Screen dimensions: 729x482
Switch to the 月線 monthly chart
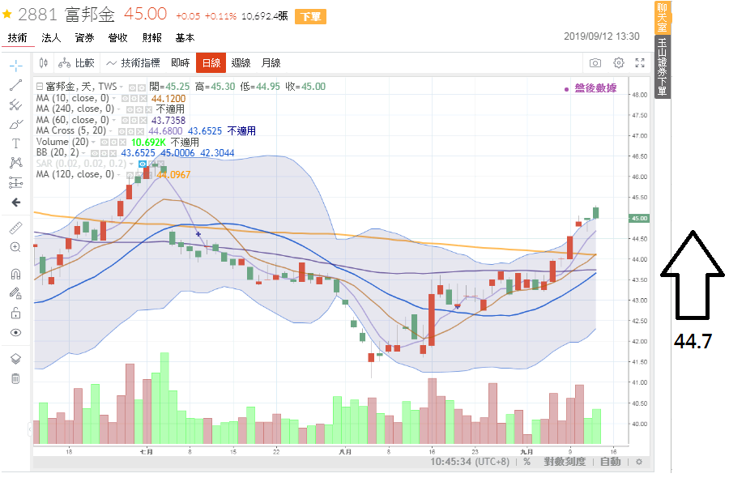(271, 62)
